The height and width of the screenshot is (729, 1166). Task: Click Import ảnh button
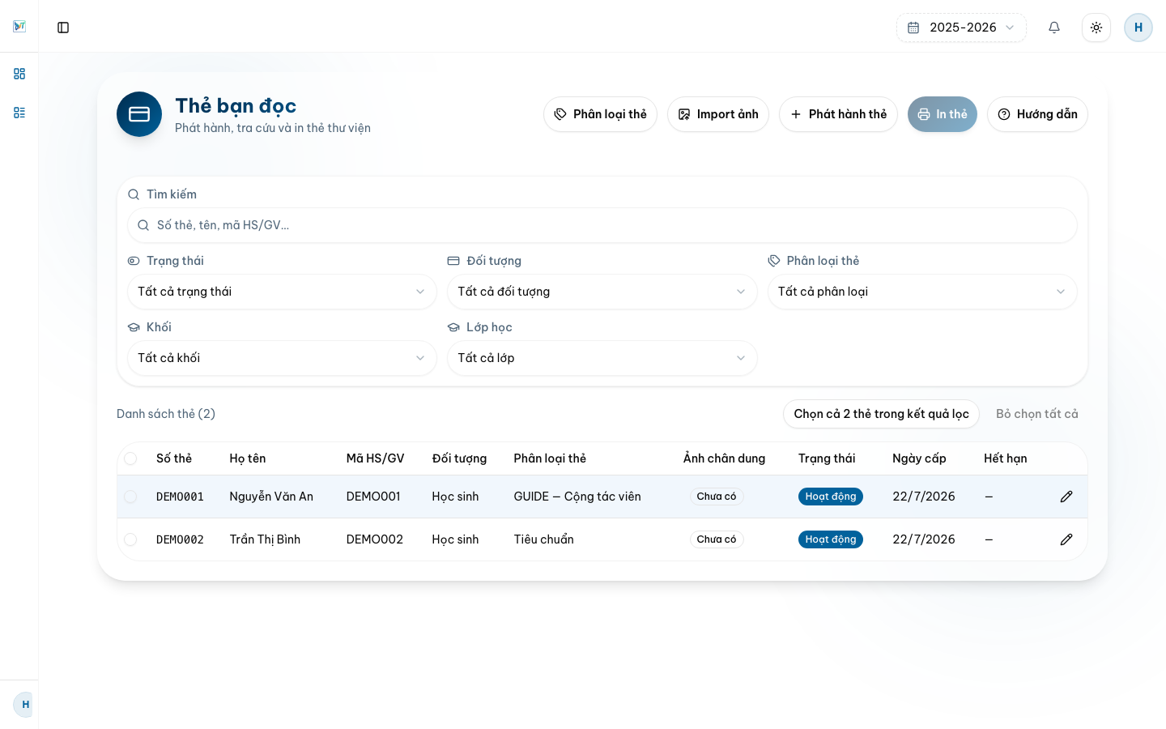click(718, 114)
